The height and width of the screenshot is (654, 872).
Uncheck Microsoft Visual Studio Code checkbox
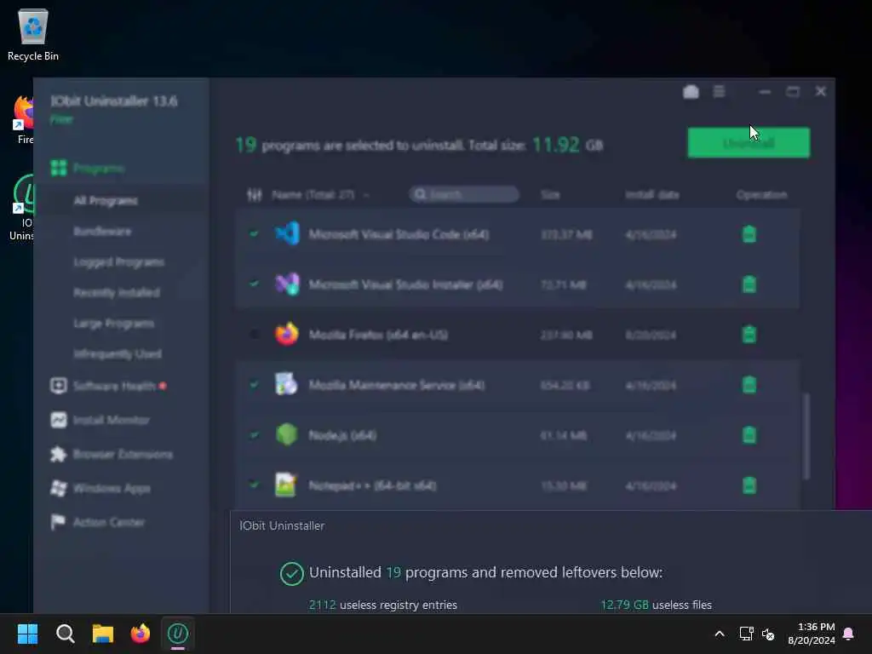(x=254, y=234)
